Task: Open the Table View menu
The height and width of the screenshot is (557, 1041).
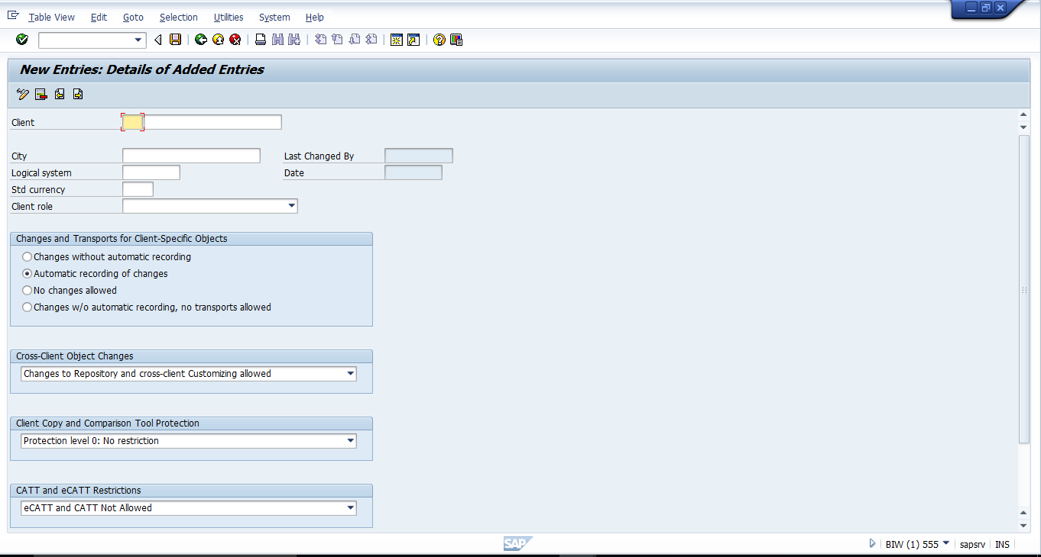Action: pyautogui.click(x=51, y=17)
